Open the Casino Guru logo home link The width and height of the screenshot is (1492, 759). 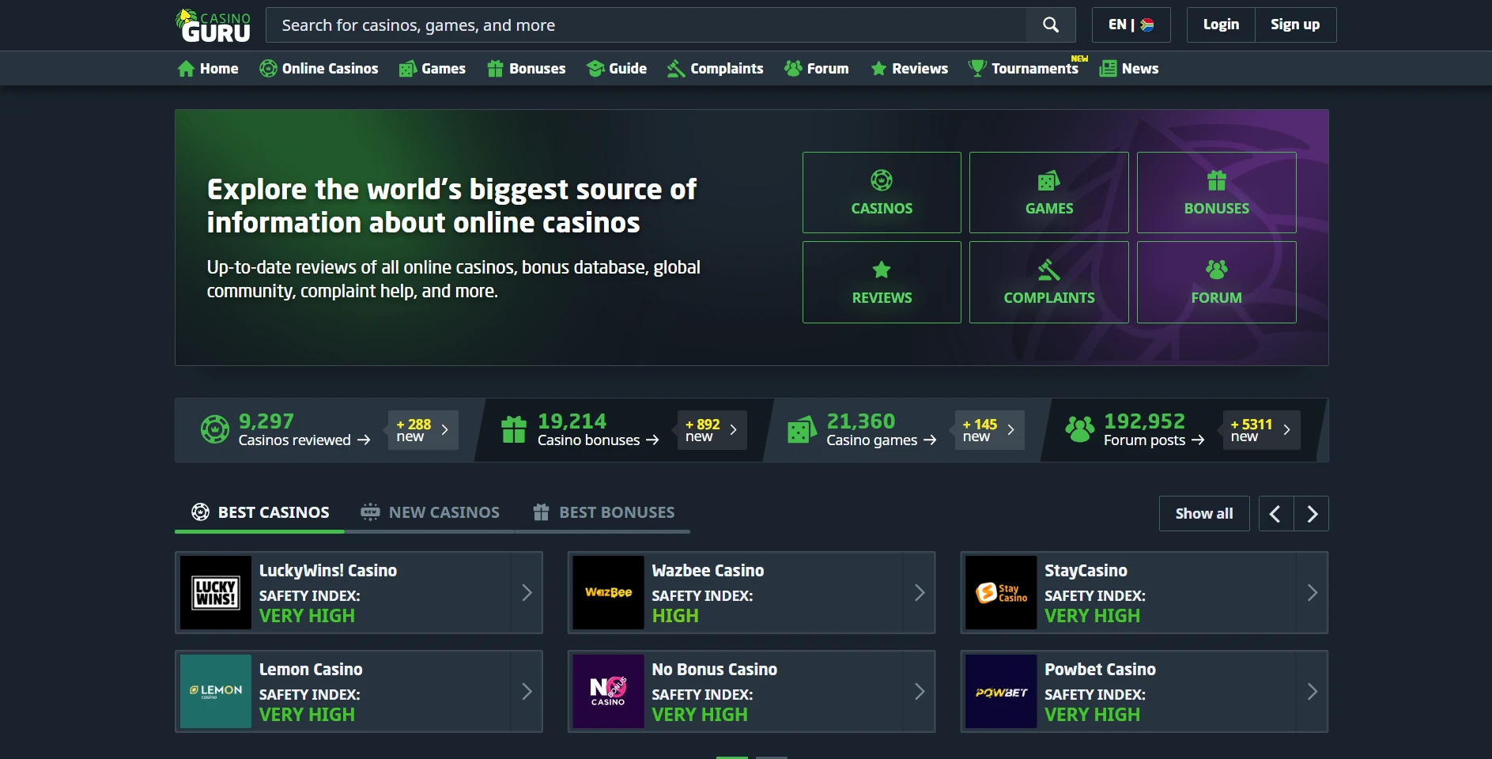click(x=213, y=25)
